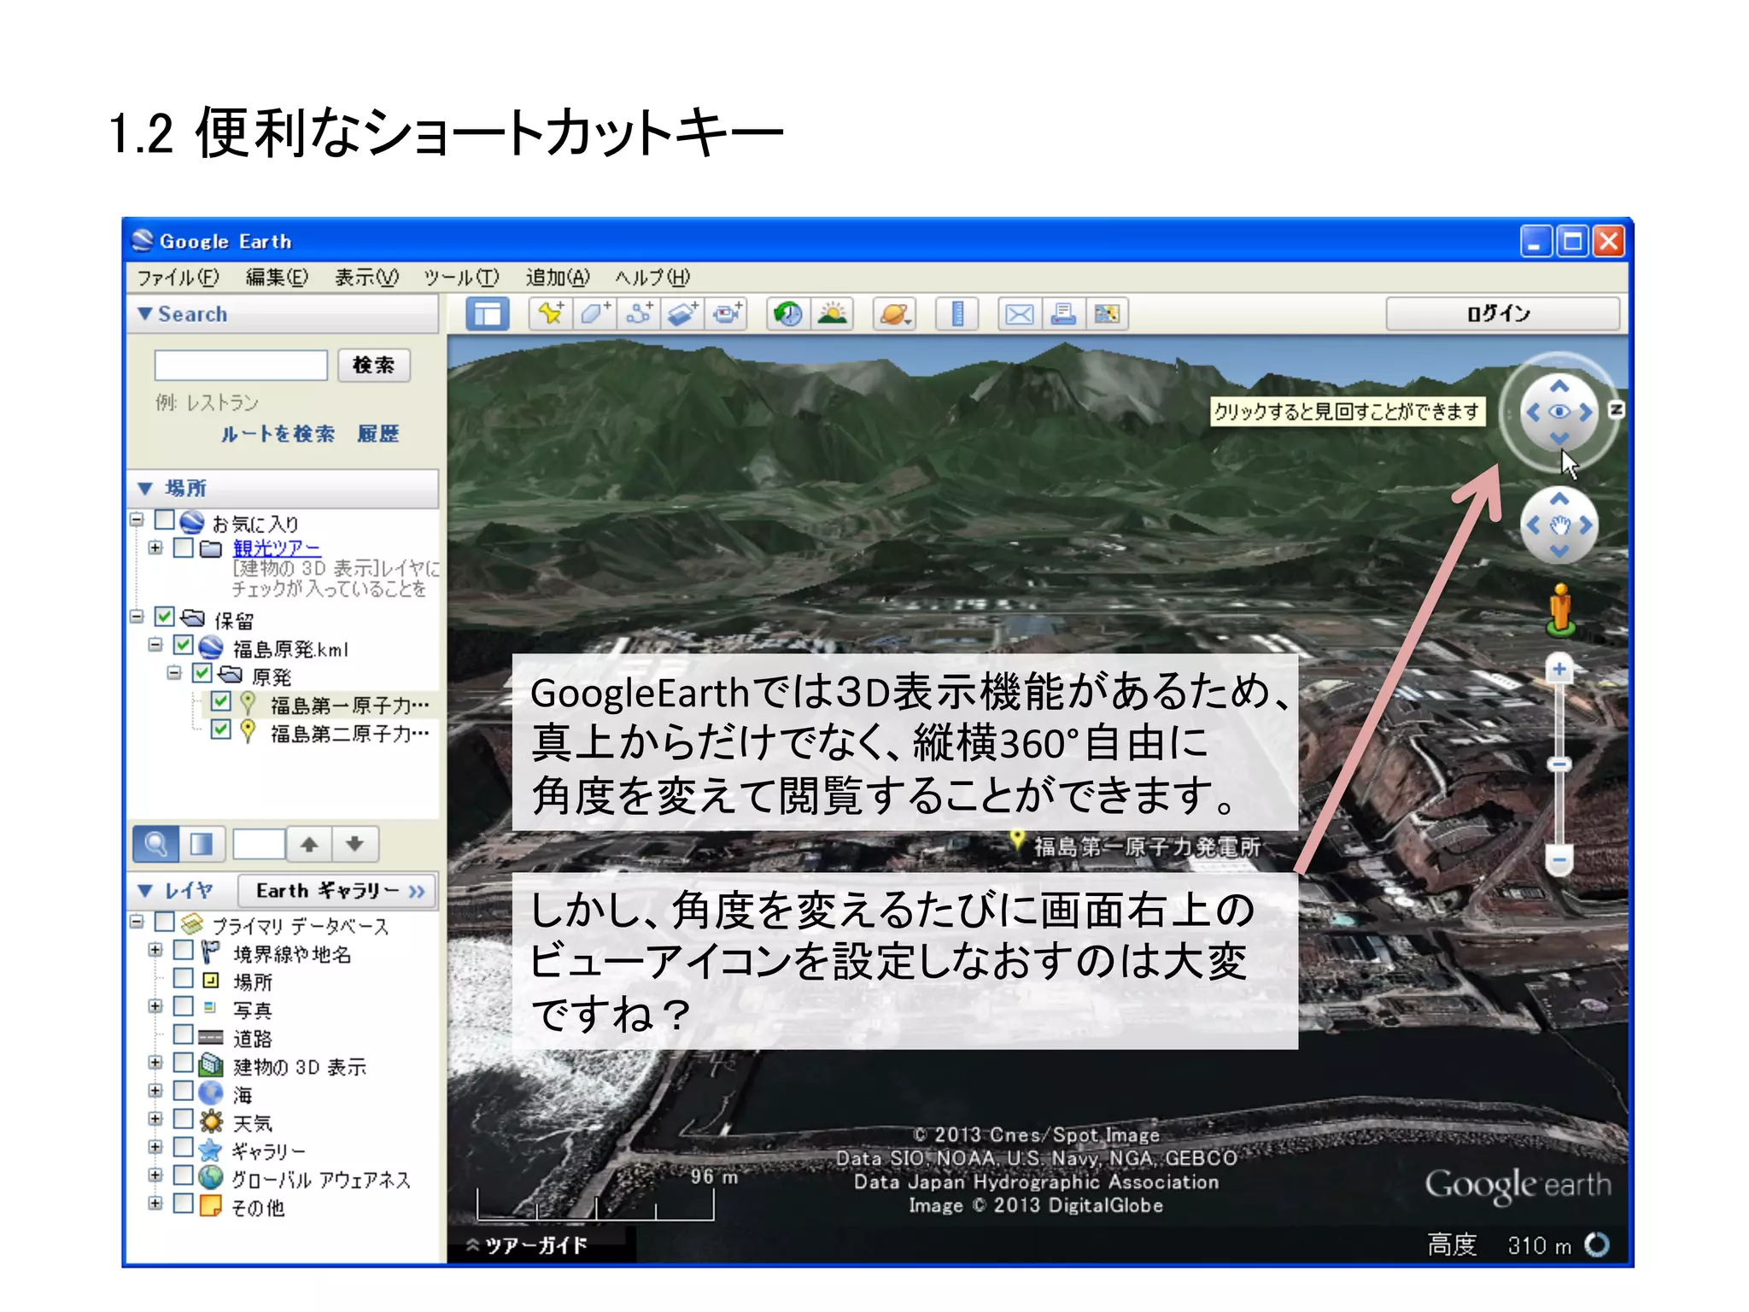Uncheck the 保留 checkbox
1749x1312 pixels.
165,617
